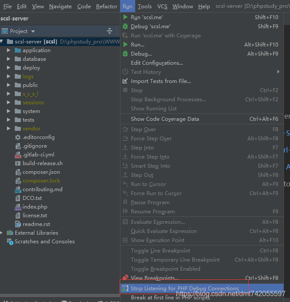This screenshot has height=302, width=290.
Task: Click the green Run 'scsl.me' play icon
Action: tap(125, 17)
